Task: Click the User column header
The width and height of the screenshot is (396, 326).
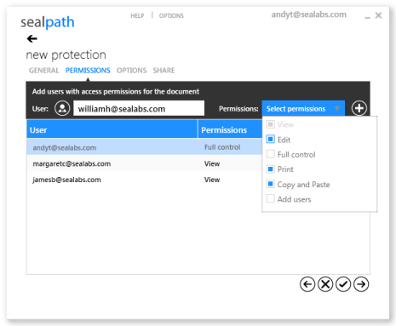Action: point(112,129)
